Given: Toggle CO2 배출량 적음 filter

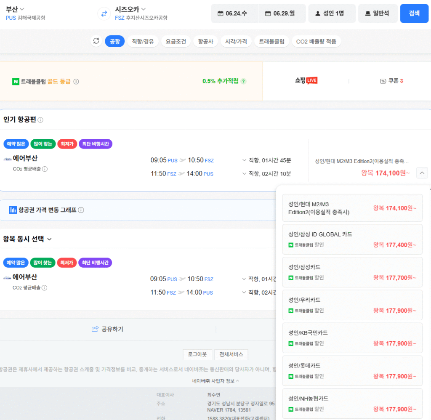Looking at the screenshot, I should pos(316,41).
